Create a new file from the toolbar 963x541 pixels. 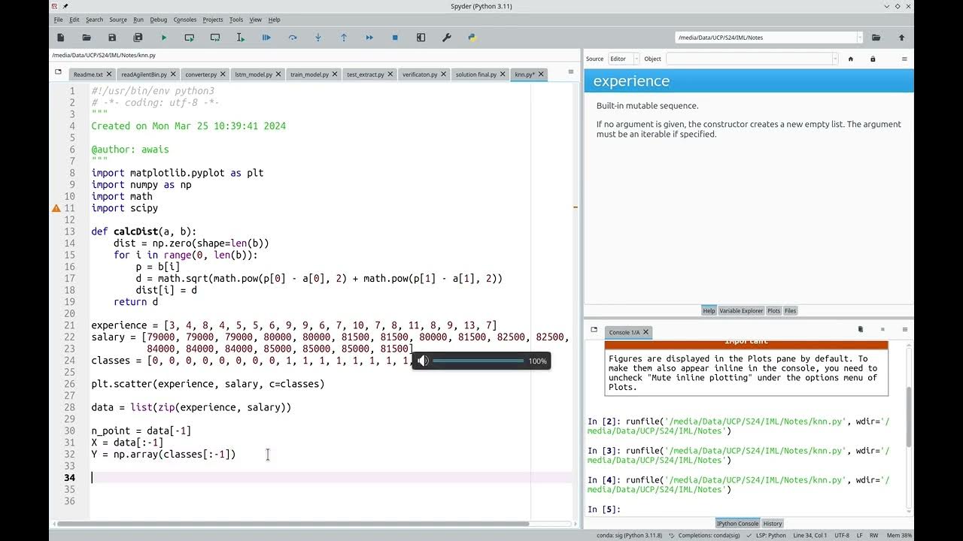(61, 38)
